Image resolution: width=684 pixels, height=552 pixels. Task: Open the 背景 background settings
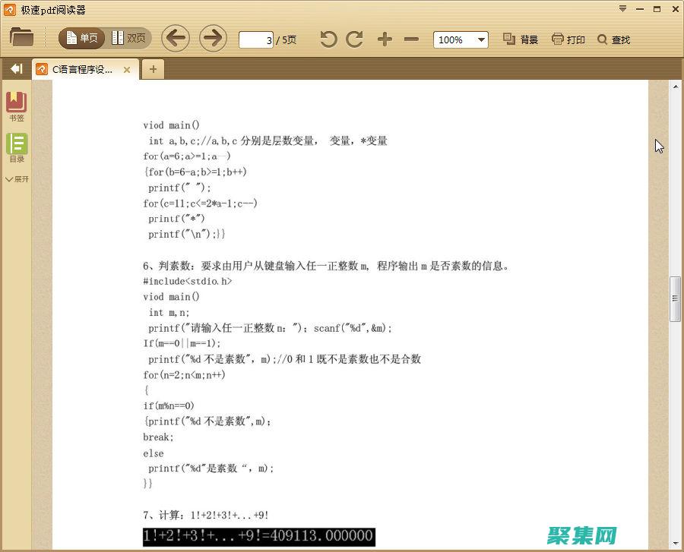point(520,39)
